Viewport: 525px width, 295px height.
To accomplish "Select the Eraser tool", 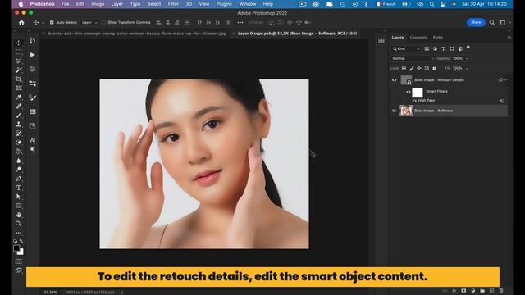I will pyautogui.click(x=19, y=142).
